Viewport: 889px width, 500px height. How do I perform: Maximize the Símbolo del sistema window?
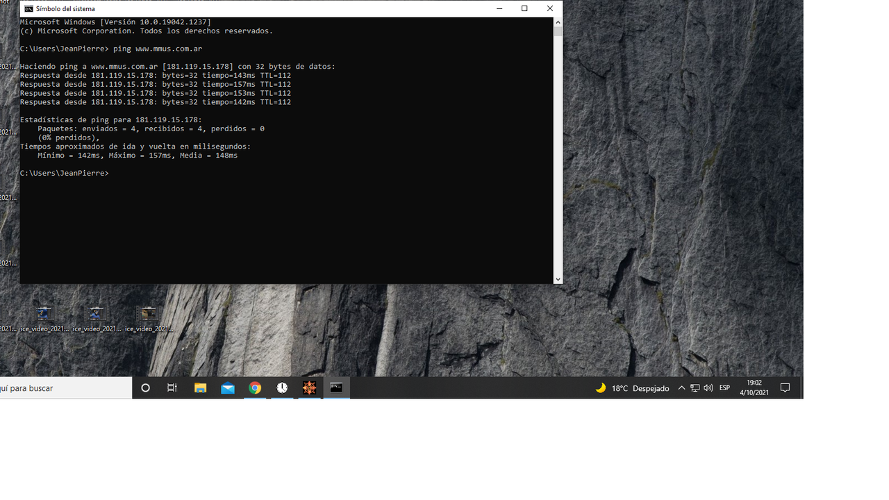coord(524,8)
